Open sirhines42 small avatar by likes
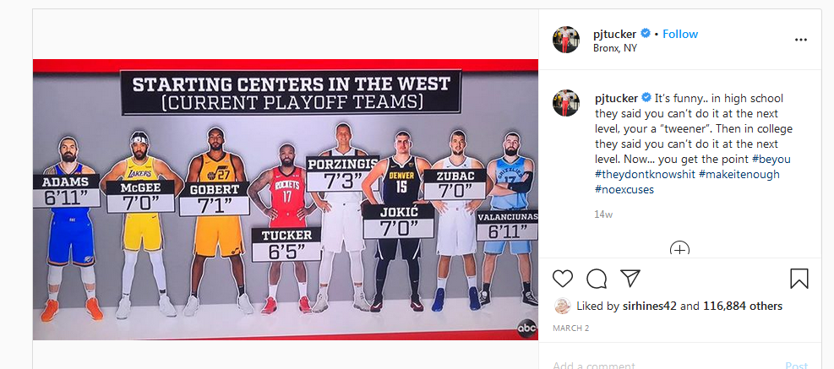Viewport: 834px width, 369px height. tap(562, 306)
